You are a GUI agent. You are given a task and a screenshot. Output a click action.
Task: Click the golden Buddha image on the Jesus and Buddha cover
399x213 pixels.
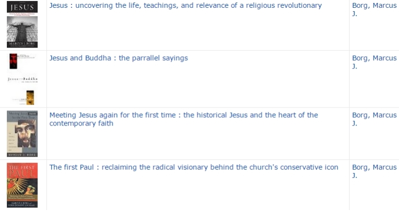coord(30,98)
